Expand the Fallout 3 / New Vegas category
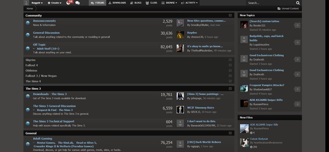This screenshot has height=152, width=329. point(230,76)
